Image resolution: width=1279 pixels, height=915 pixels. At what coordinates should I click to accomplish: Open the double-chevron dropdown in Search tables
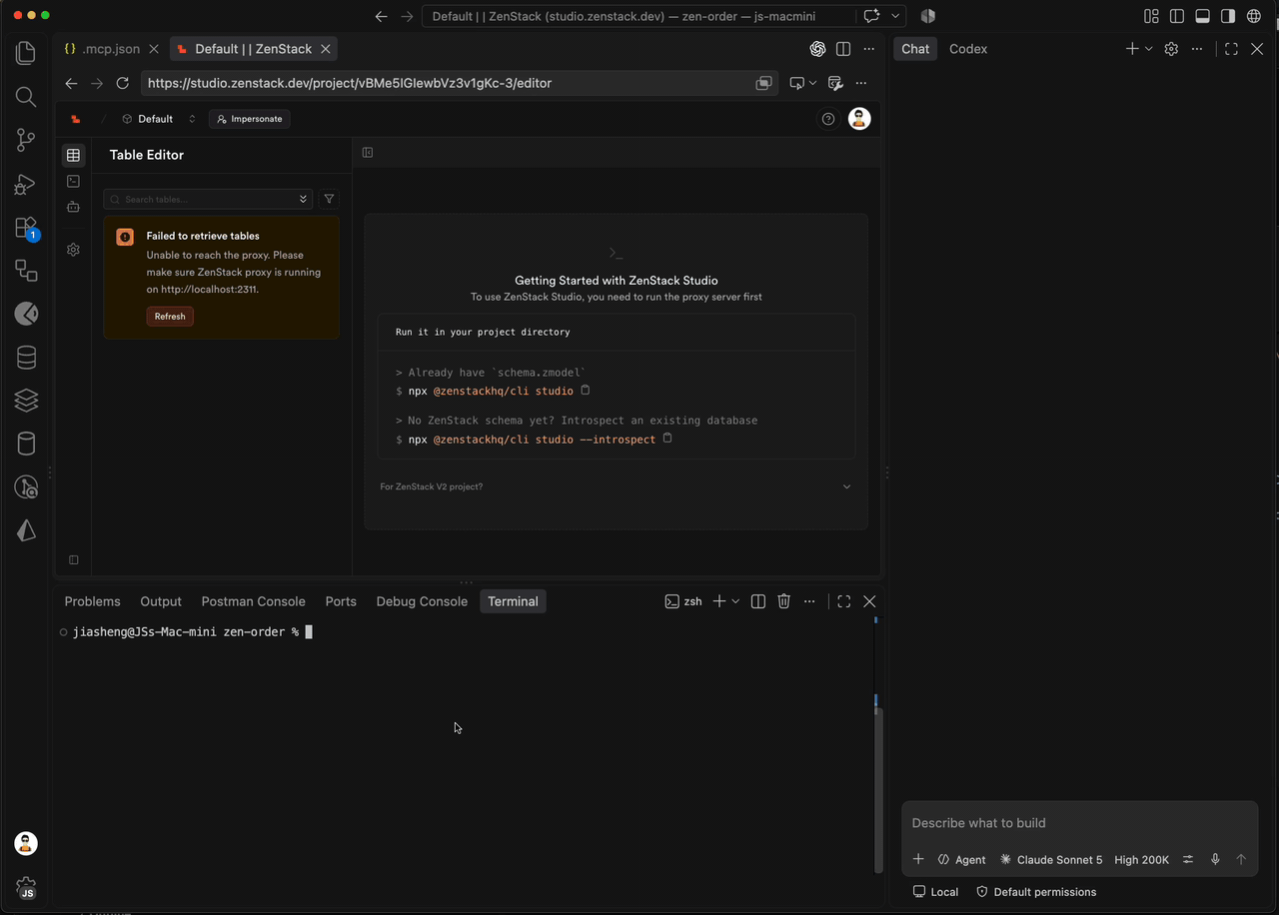click(303, 199)
